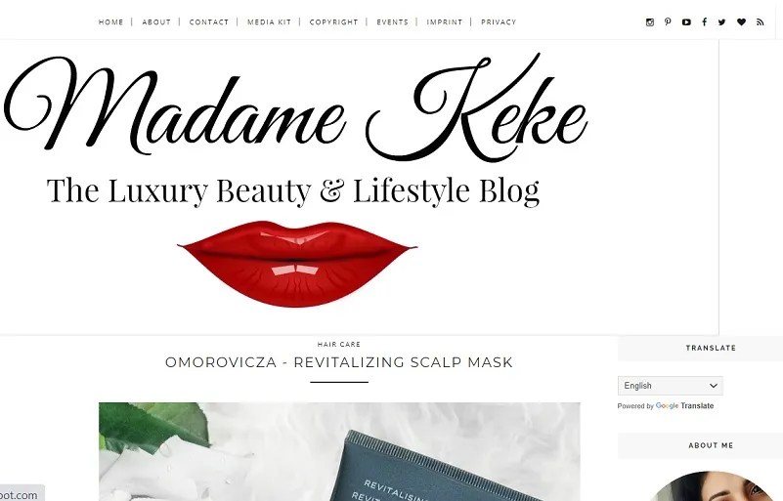Open the Bloglovin heart icon
The width and height of the screenshot is (783, 501).
(x=741, y=21)
